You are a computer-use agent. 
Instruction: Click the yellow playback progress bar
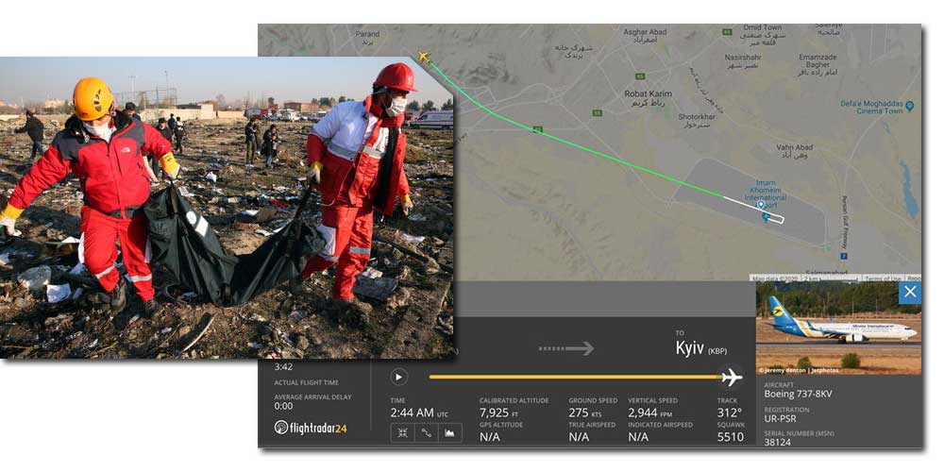coord(566,378)
